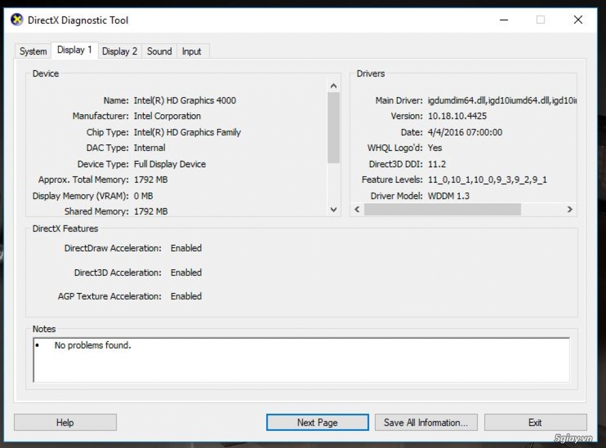The height and width of the screenshot is (448, 606).
Task: Click Device list scroll down arrow
Action: tap(334, 210)
